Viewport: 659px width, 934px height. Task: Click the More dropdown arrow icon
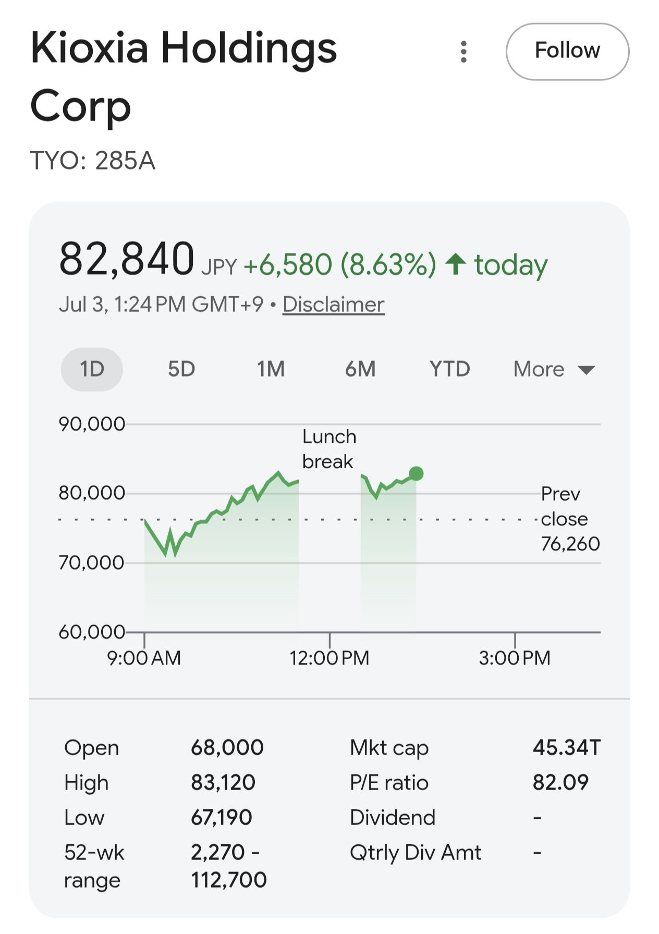coord(587,370)
